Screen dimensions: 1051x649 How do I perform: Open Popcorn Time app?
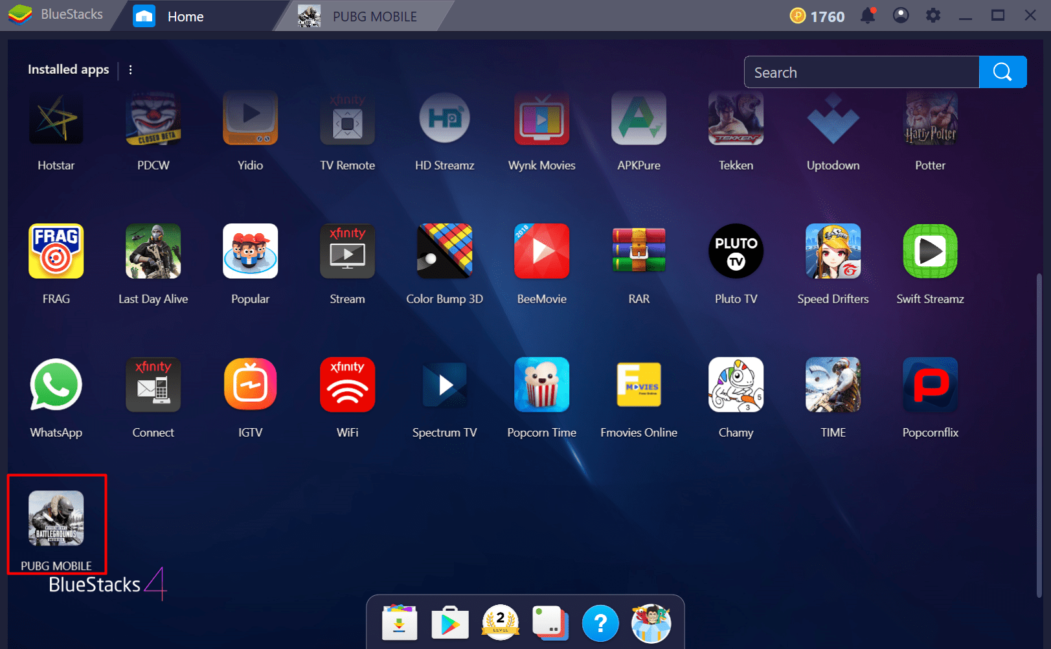pos(542,385)
